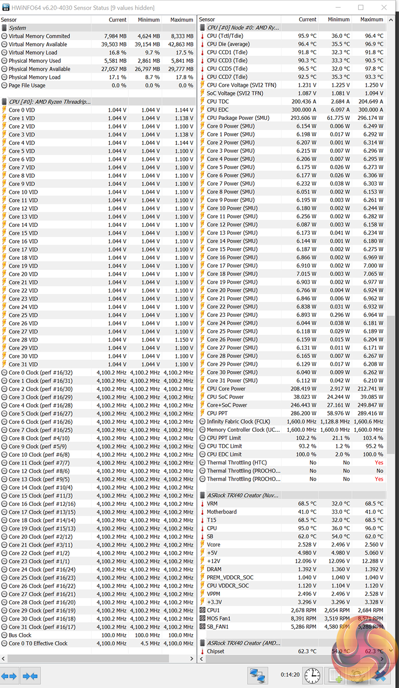Open the network remote monitoring icon
The width and height of the screenshot is (399, 688).
click(258, 676)
